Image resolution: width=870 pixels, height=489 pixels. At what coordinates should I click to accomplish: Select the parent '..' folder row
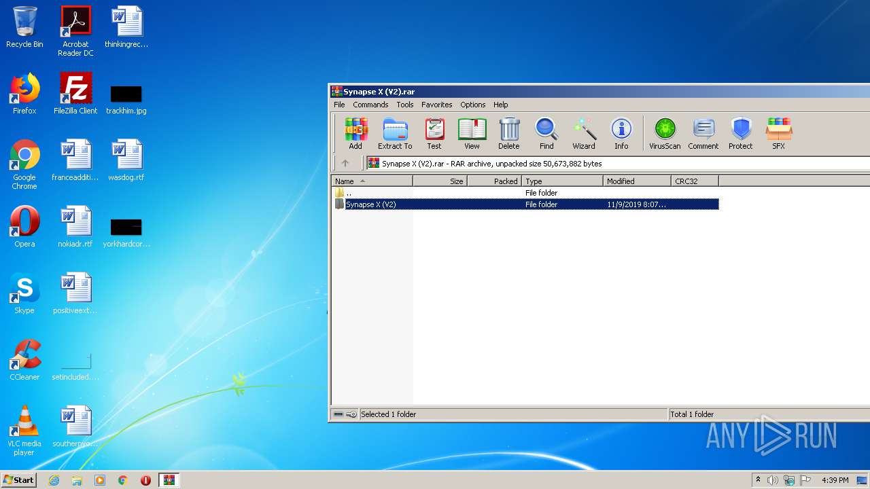525,193
